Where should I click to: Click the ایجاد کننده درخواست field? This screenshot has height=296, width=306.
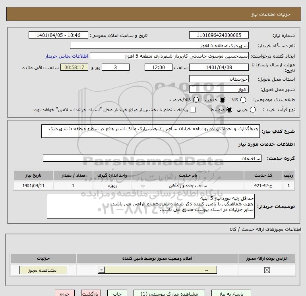coord(169,56)
